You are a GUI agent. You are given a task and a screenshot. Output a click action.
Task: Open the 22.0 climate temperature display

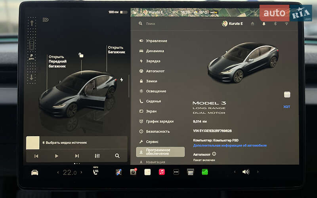70,172
